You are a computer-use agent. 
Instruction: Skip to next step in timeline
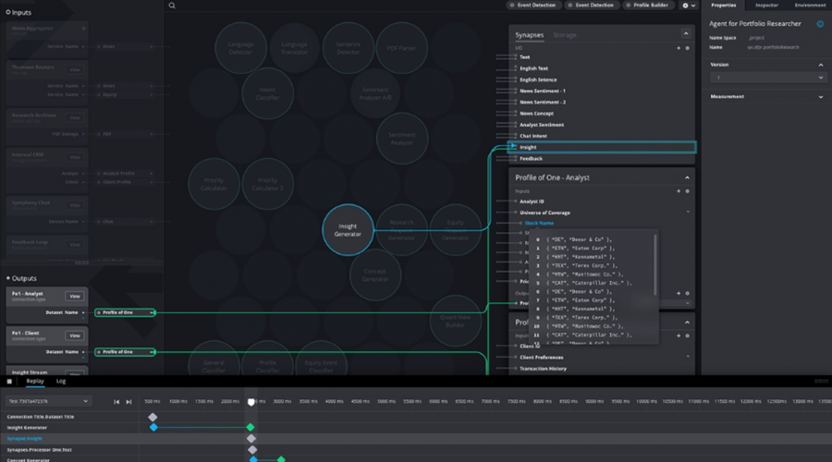pos(128,402)
